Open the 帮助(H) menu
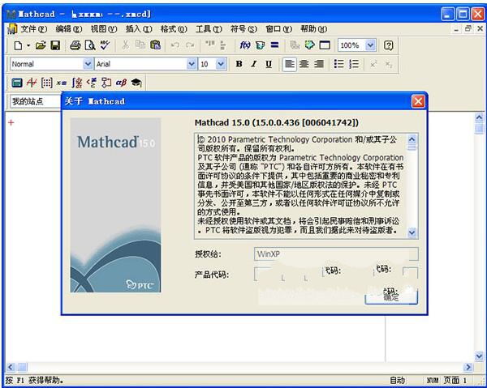487x388 pixels. click(313, 29)
